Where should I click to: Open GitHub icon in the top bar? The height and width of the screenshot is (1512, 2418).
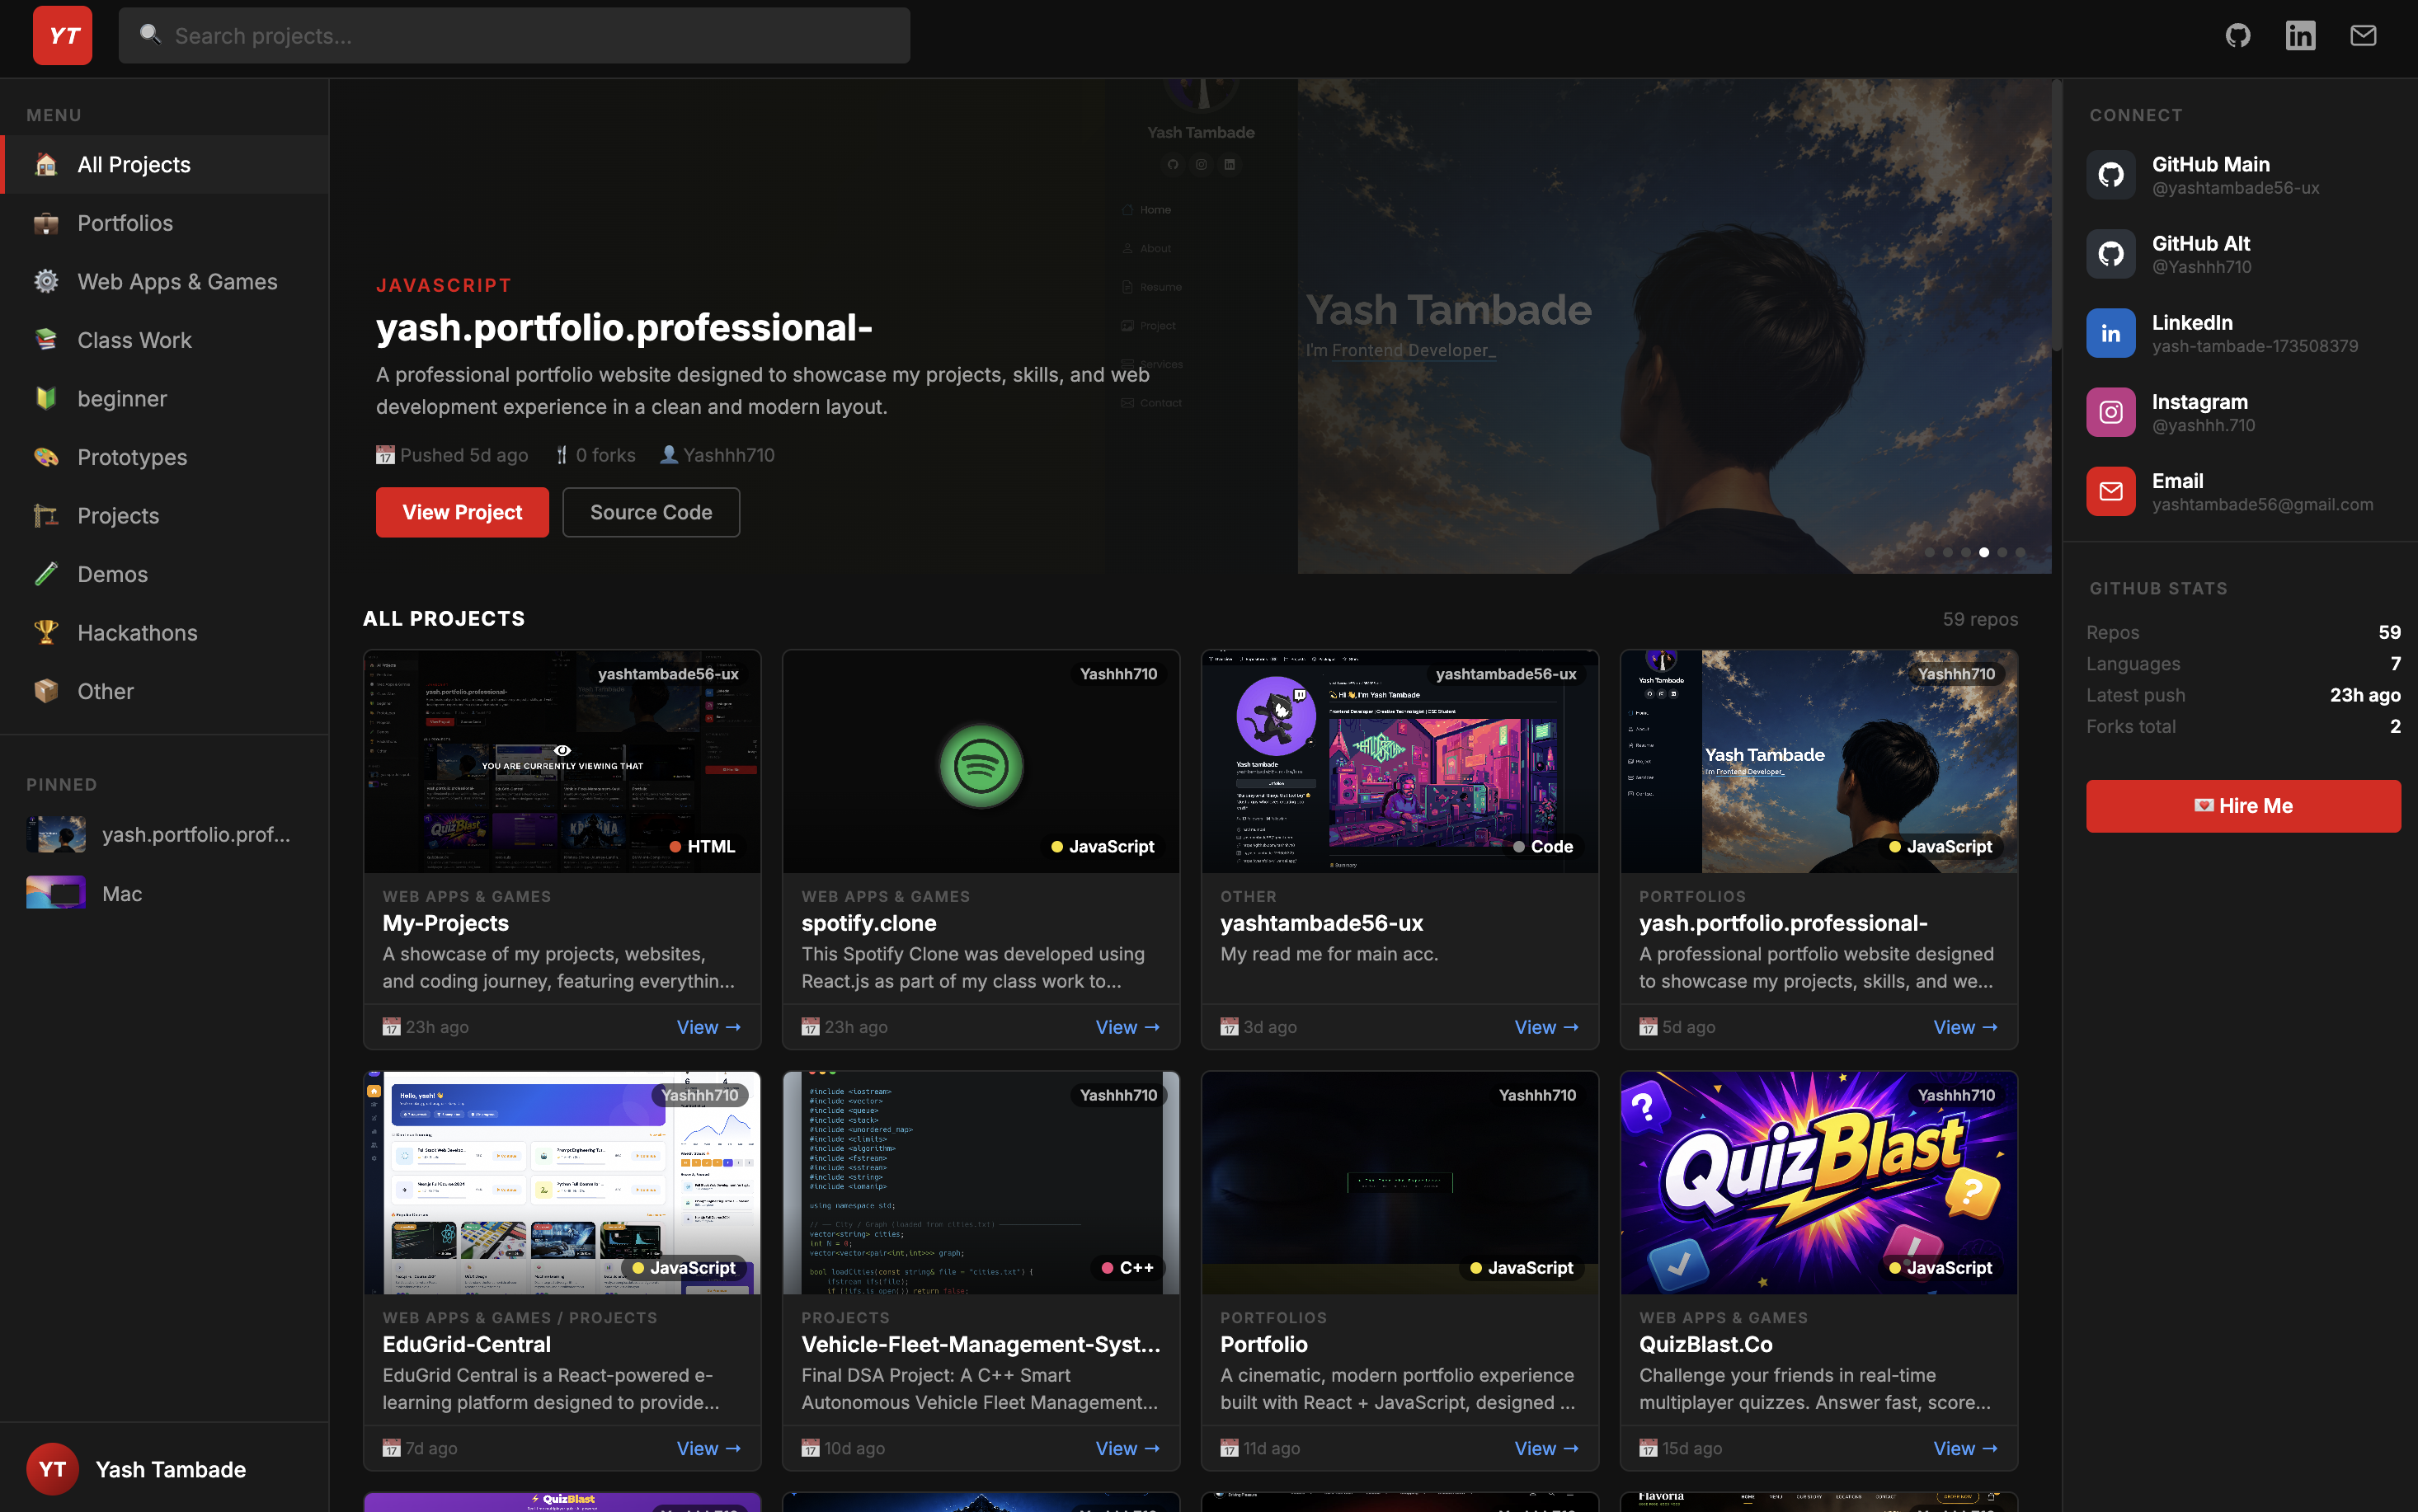click(2238, 36)
